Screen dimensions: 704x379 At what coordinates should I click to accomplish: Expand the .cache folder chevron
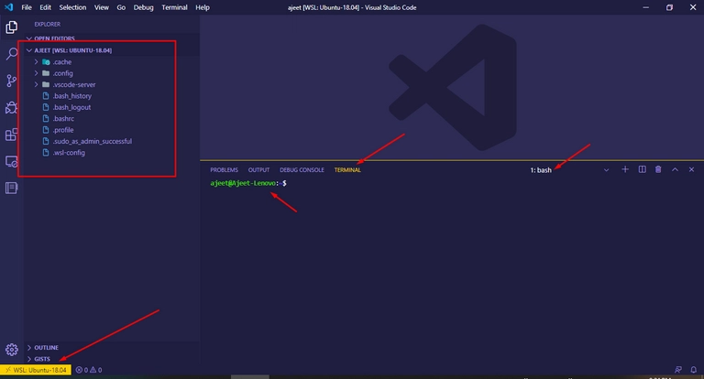(x=36, y=62)
